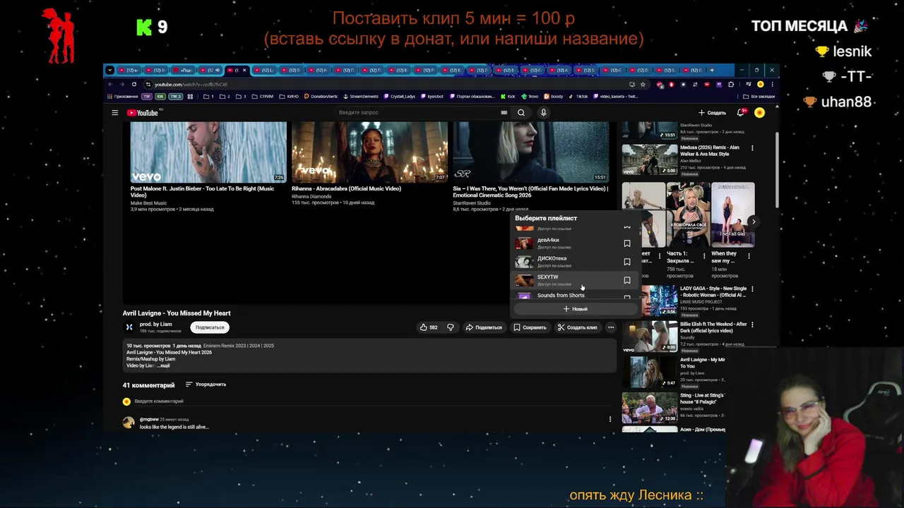Open the prod. by Liam channel avatar
904x508 pixels.
click(129, 327)
